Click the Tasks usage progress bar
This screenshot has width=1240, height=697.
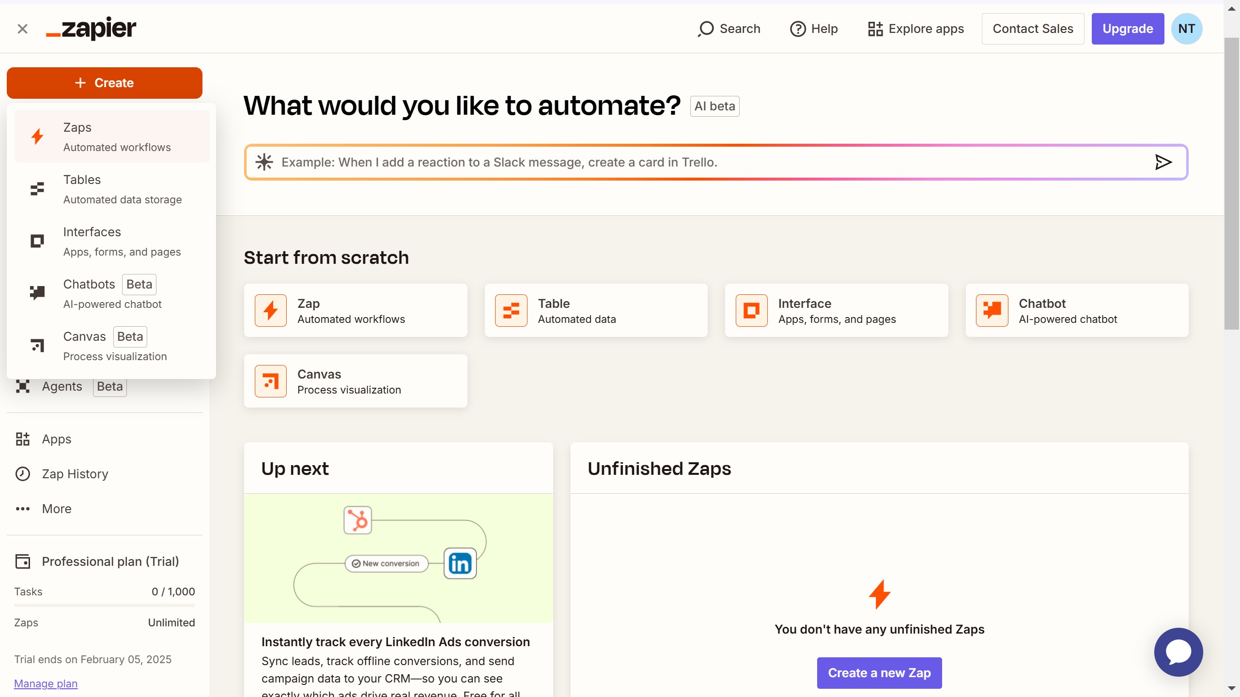(105, 605)
